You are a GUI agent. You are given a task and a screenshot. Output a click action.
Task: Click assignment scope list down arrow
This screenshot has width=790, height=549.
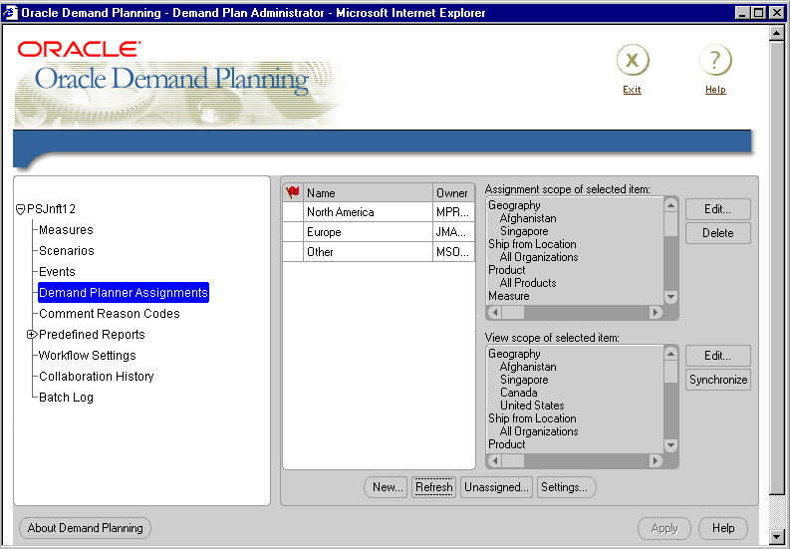tap(670, 298)
